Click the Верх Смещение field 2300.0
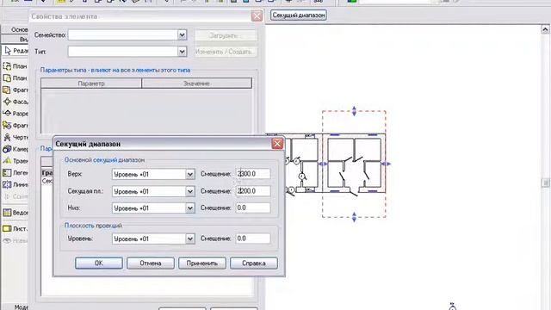Image resolution: width=551 pixels, height=310 pixels. (x=253, y=174)
